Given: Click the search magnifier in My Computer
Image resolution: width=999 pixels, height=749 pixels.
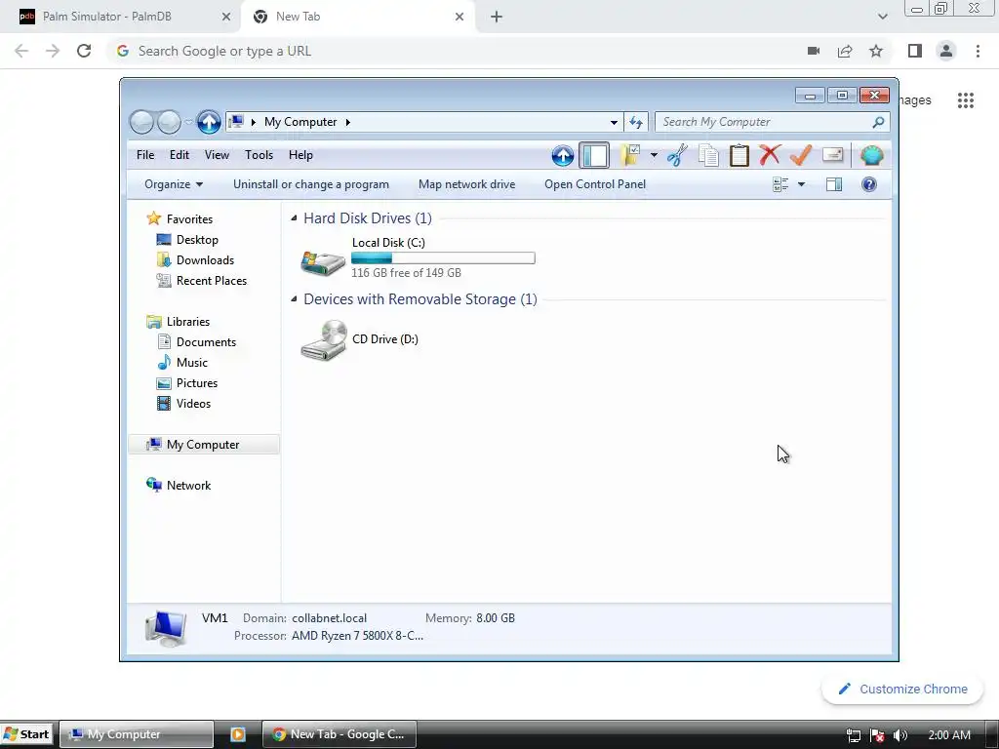Looking at the screenshot, I should click(879, 122).
